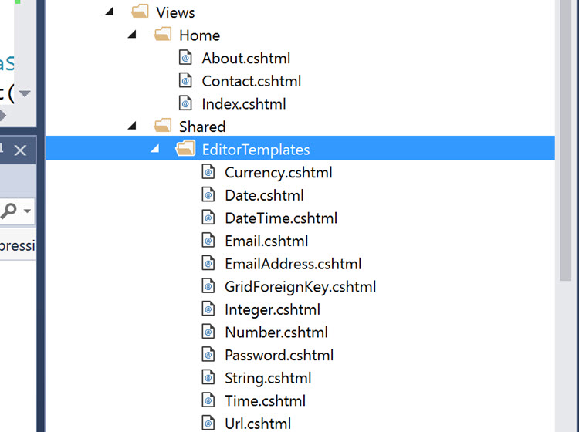Click the Currency.cshtml file icon
Screen dimensions: 579x432
(x=208, y=172)
